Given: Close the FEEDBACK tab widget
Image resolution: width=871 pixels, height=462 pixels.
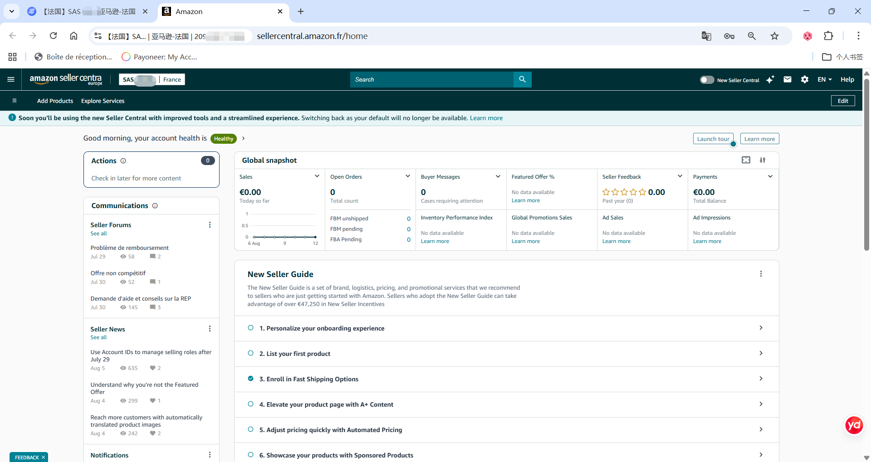Looking at the screenshot, I should click(43, 457).
